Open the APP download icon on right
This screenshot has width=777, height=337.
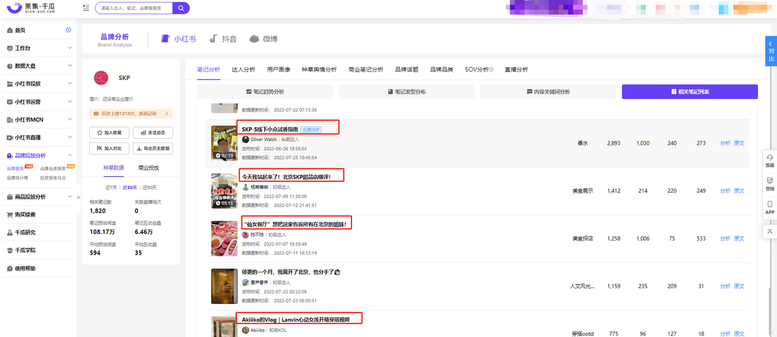[770, 208]
